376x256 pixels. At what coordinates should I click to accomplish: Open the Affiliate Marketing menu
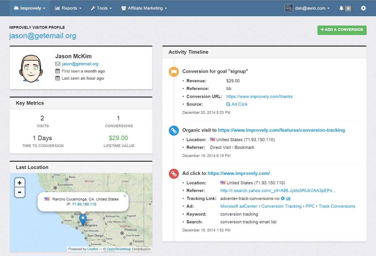pyautogui.click(x=144, y=8)
